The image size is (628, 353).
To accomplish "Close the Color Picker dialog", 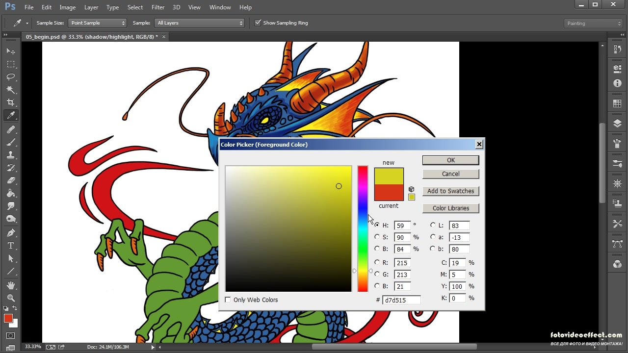I will point(479,144).
